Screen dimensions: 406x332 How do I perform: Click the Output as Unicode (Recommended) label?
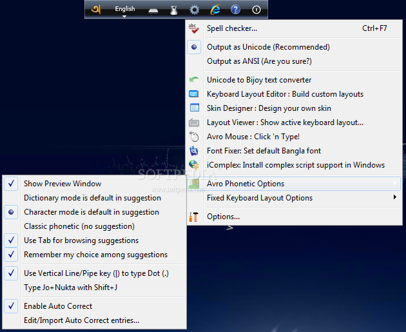coord(268,47)
